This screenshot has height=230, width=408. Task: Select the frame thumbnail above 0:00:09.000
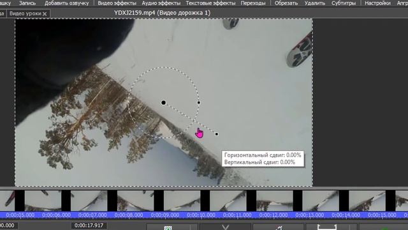pos(182,201)
